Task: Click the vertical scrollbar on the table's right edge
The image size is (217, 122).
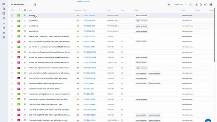Action: [214, 35]
